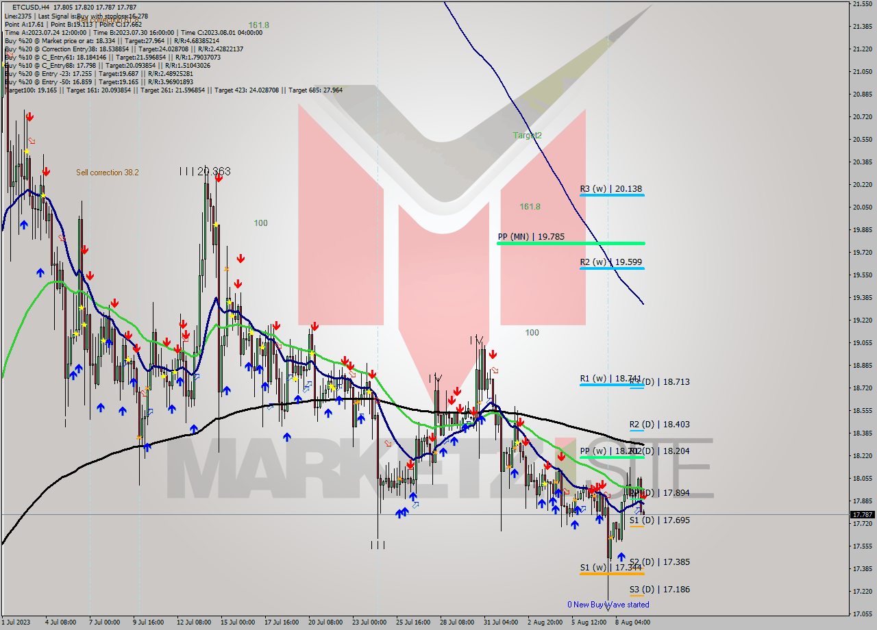The width and height of the screenshot is (877, 630).
Task: Click the '(D) | 17.894' daily pivot label
Action: [661, 493]
